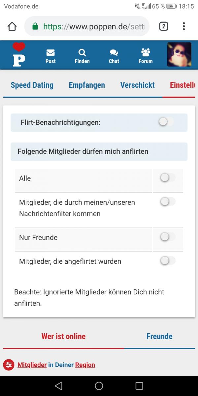198x396 pixels.
Task: Open the browser tab switcher
Action: coord(163,26)
